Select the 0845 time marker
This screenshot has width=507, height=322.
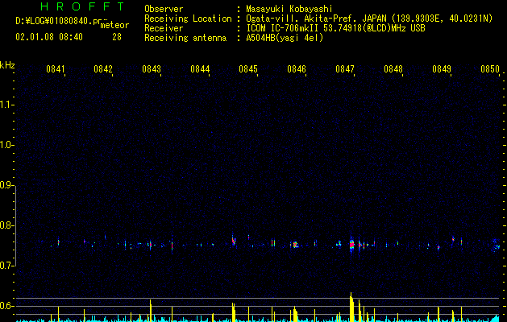[x=248, y=69]
